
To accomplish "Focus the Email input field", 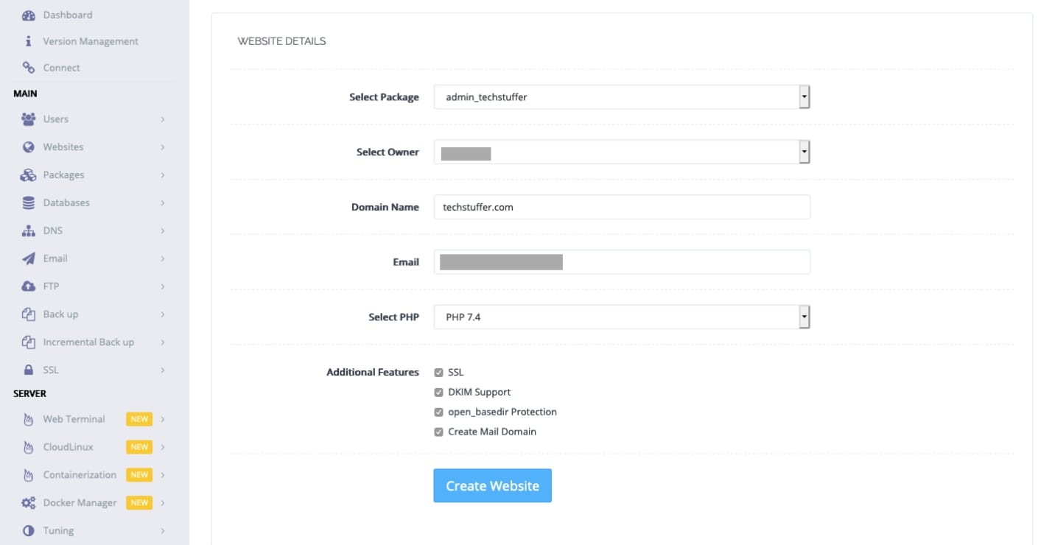I will 622,262.
